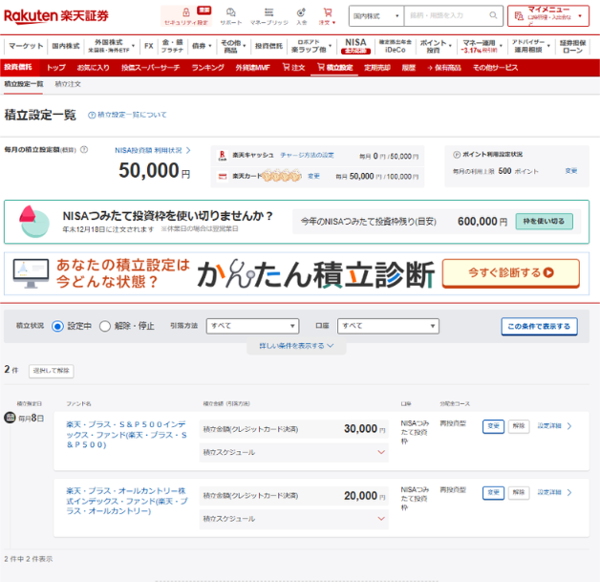Click the マイメニュー document icon

pyautogui.click(x=519, y=15)
